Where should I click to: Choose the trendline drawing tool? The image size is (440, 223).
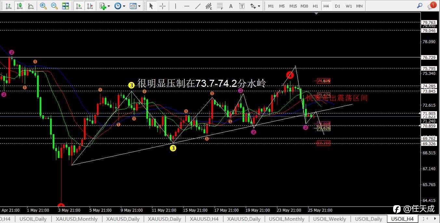197,6
